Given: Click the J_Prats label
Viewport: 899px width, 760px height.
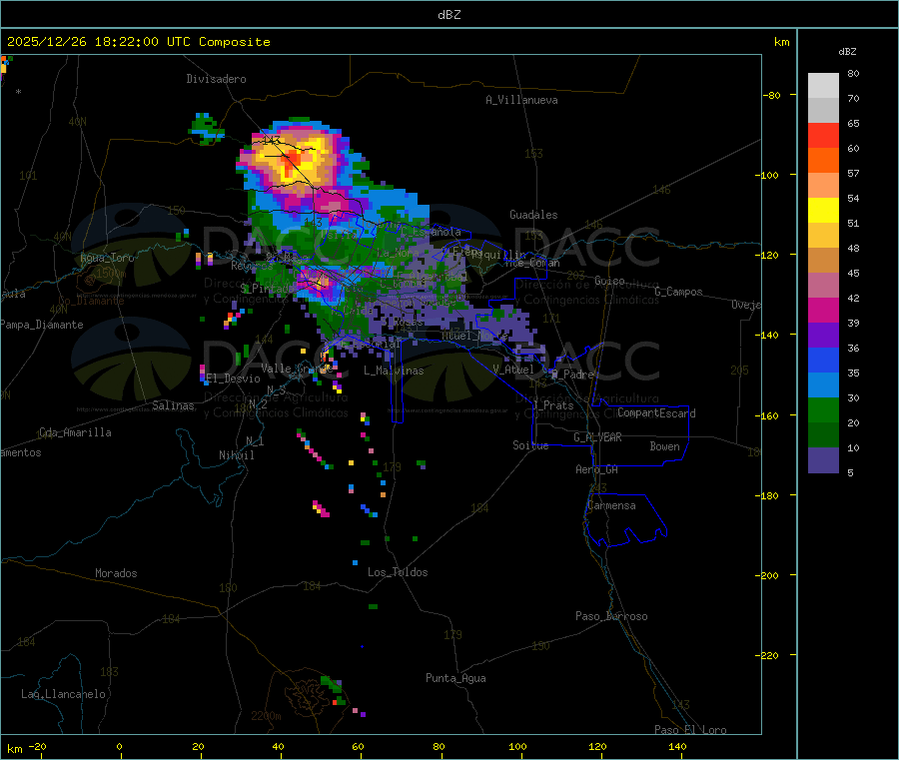Looking at the screenshot, I should coord(554,405).
